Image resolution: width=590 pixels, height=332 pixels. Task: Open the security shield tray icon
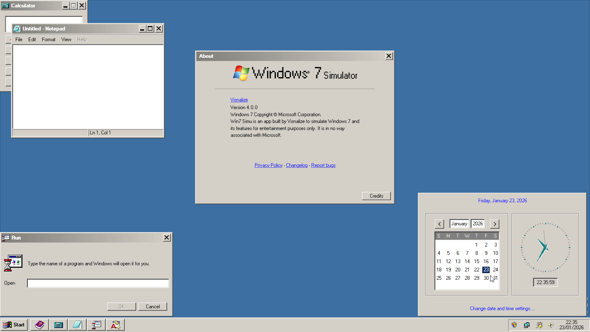point(514,325)
